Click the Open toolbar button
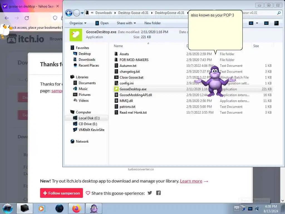This screenshot has width=285, height=214. 102,23
